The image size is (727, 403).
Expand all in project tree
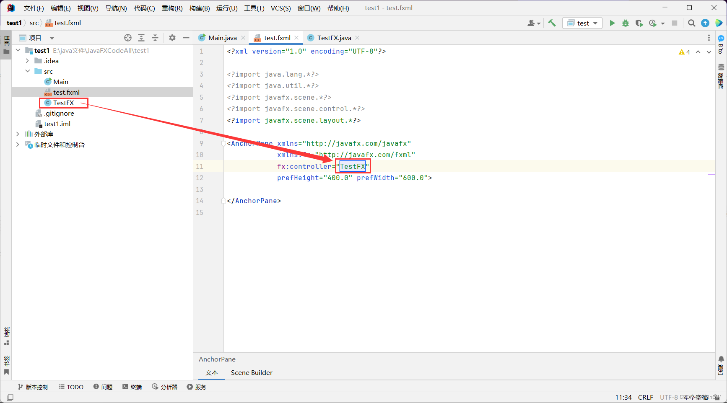coord(141,38)
